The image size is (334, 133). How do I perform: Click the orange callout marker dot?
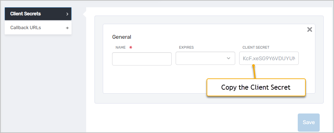point(253,66)
